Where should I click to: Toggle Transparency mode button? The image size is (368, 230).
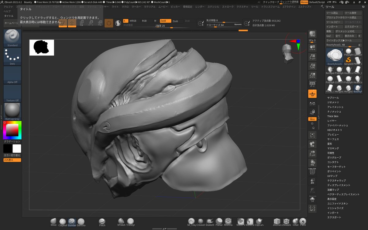coord(312,181)
